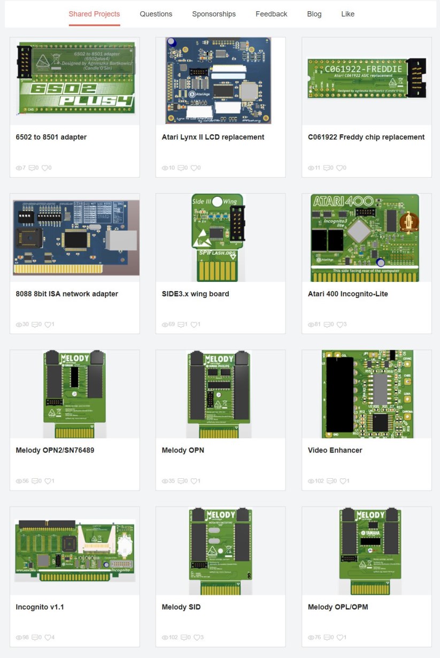Click the views eye icon on Video Enhancer
440x658 pixels.
(x=310, y=481)
